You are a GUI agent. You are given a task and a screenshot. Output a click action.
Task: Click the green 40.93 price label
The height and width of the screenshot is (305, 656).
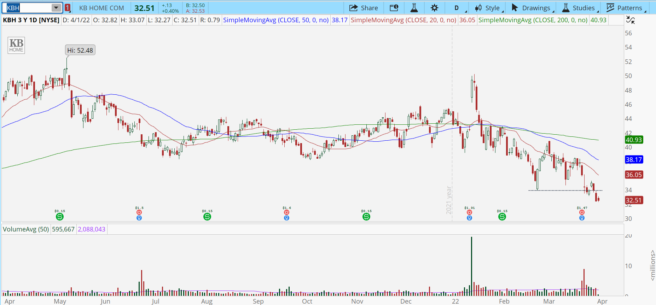click(x=633, y=140)
